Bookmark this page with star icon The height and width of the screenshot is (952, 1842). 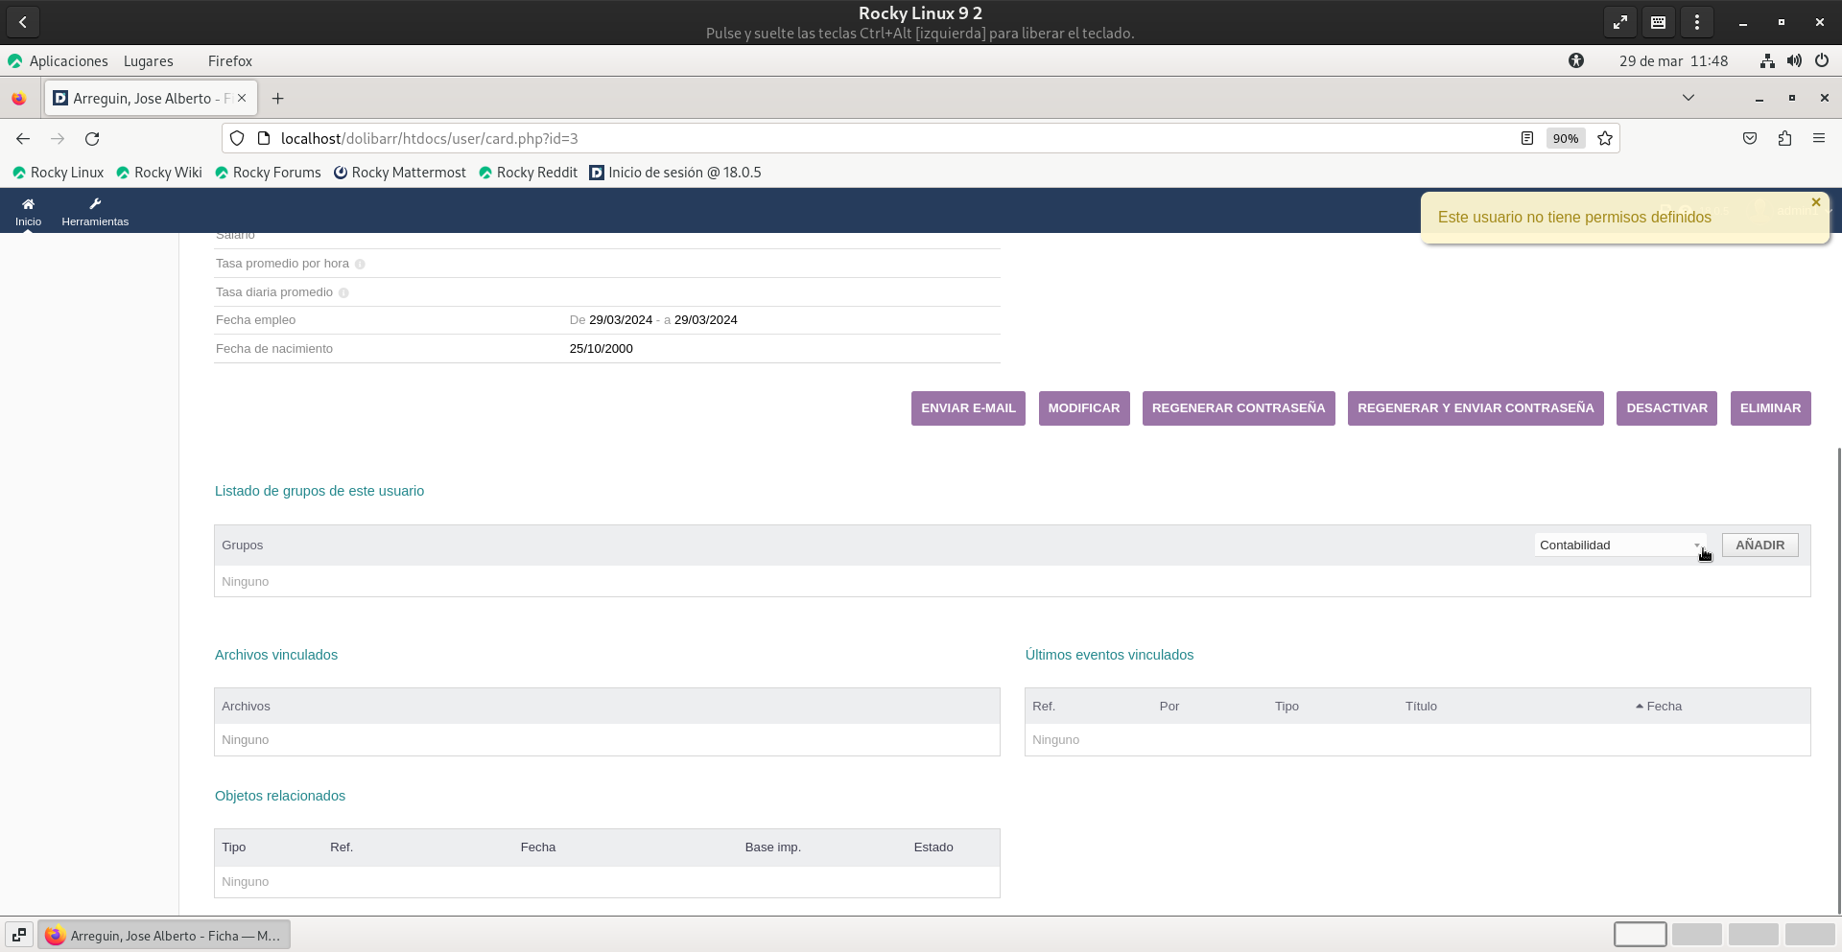pos(1605,139)
